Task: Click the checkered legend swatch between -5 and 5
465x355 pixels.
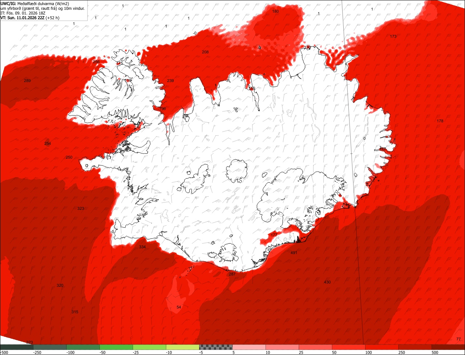Action: (x=216, y=347)
